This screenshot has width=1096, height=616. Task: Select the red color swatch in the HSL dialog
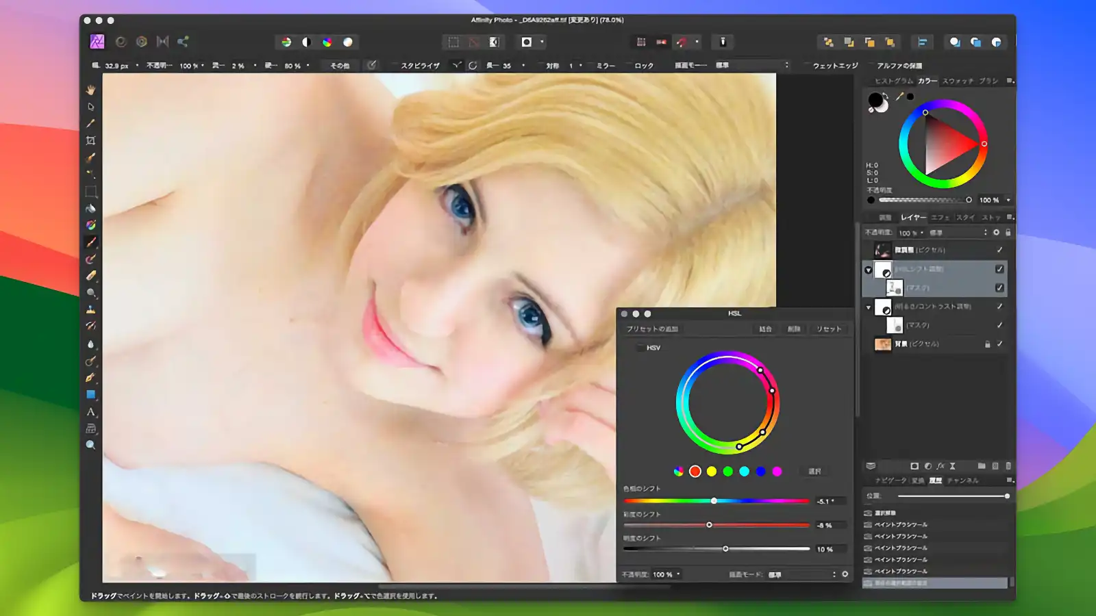pos(694,471)
